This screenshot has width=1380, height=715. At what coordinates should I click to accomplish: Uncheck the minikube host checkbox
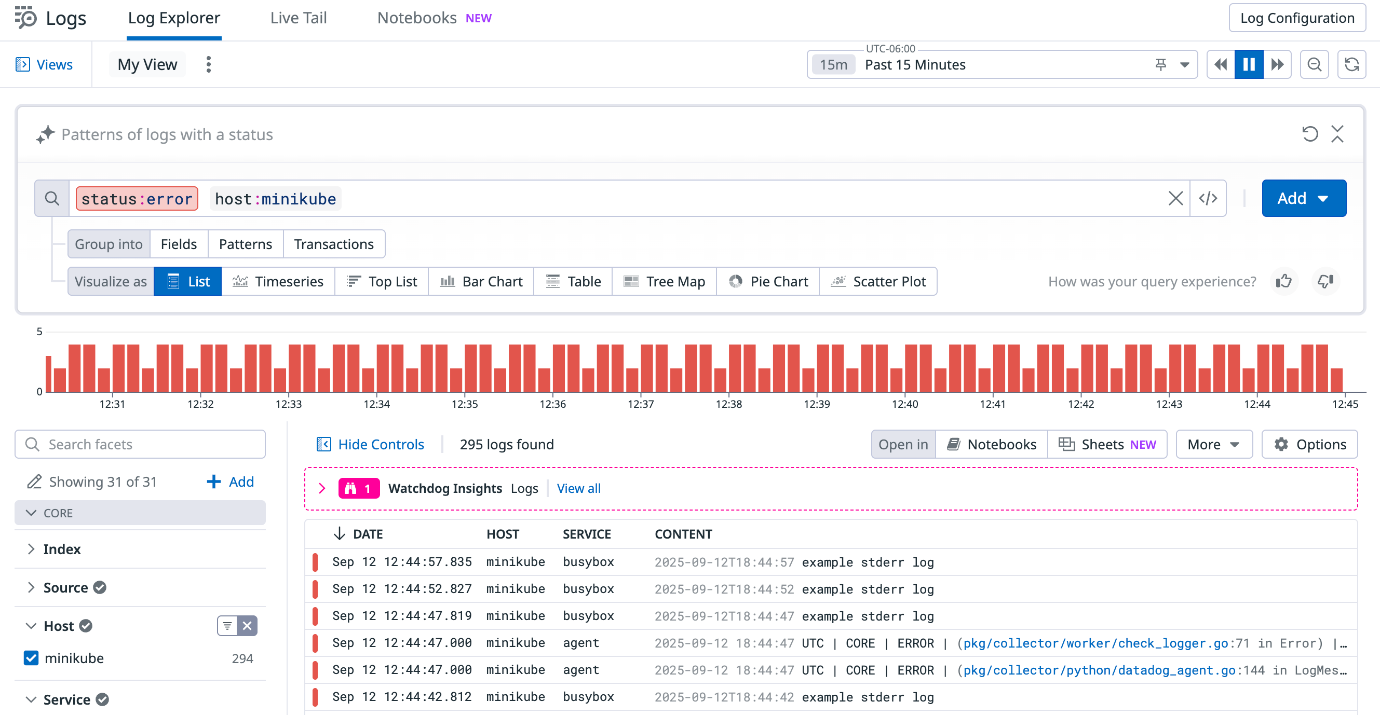pos(31,658)
